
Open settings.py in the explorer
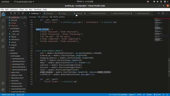coord(15,39)
